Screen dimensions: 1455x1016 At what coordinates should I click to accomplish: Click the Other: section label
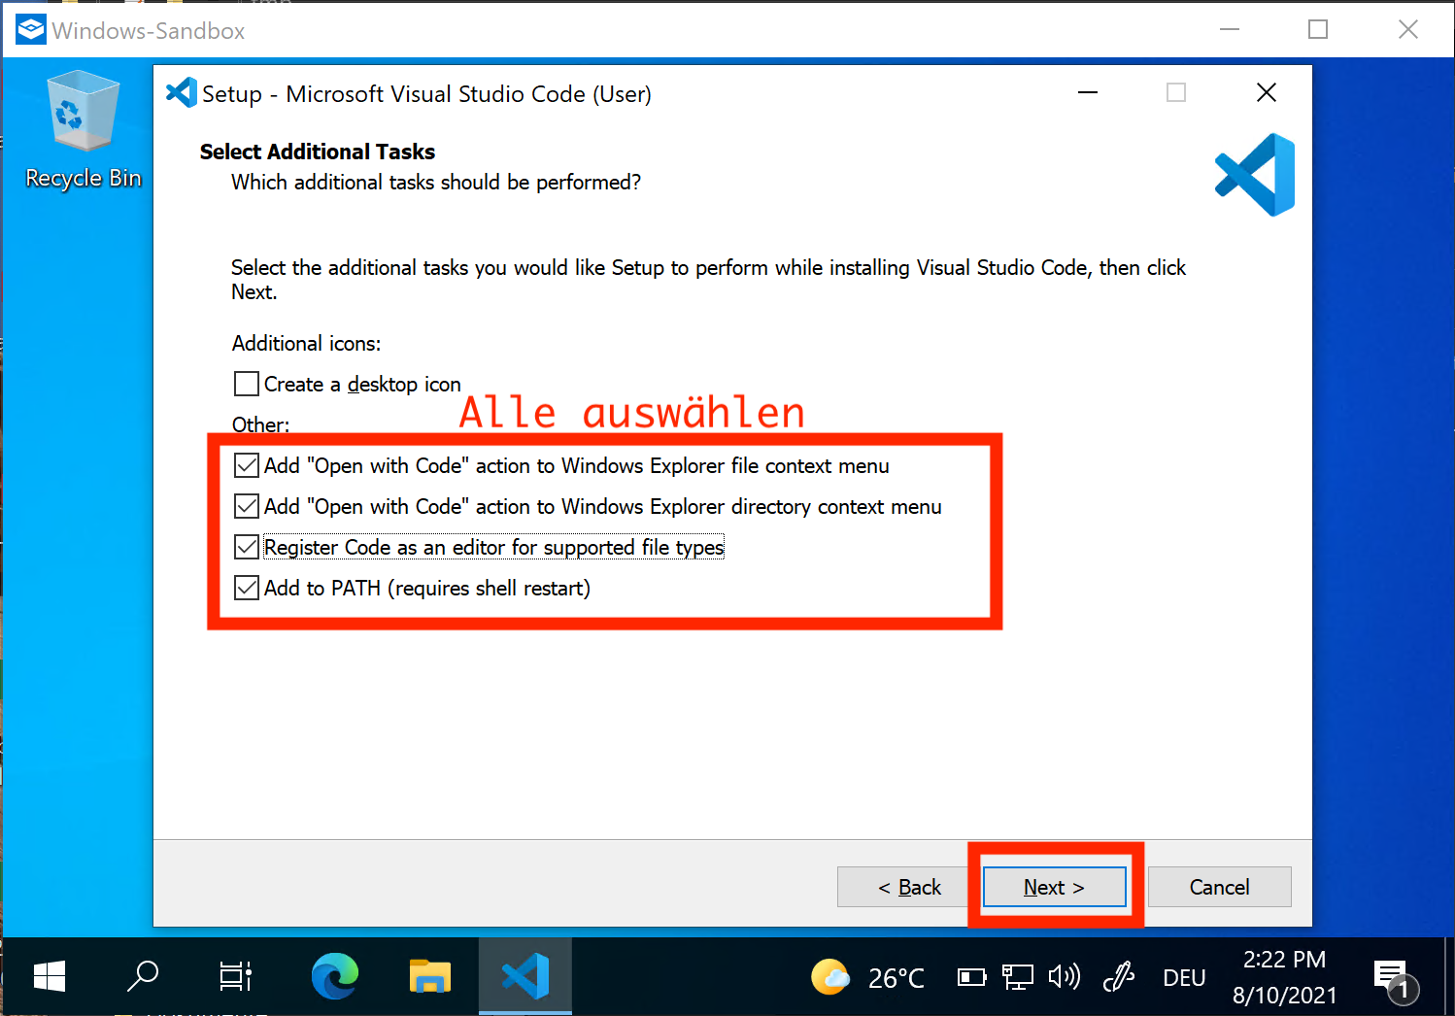260,424
